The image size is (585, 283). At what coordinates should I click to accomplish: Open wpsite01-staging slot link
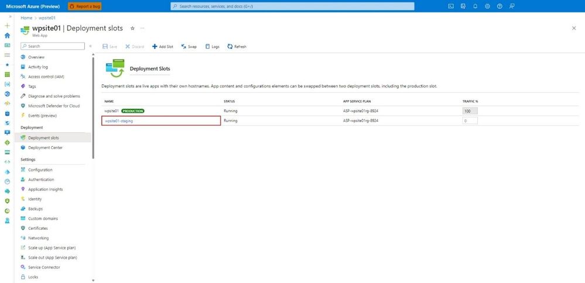pyautogui.click(x=119, y=121)
